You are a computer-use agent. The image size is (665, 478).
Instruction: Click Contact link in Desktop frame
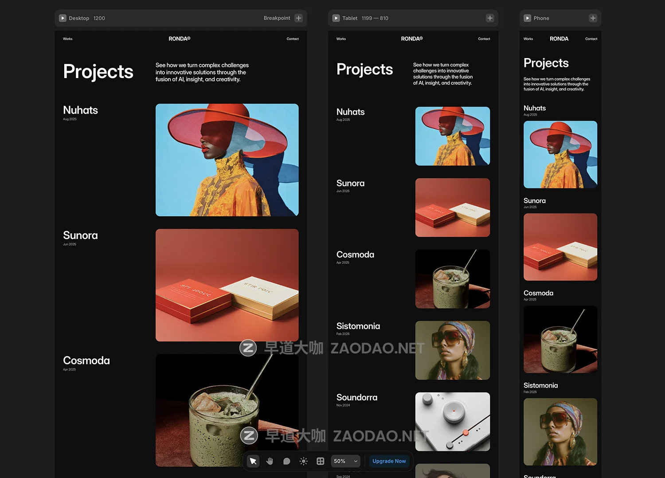(293, 39)
